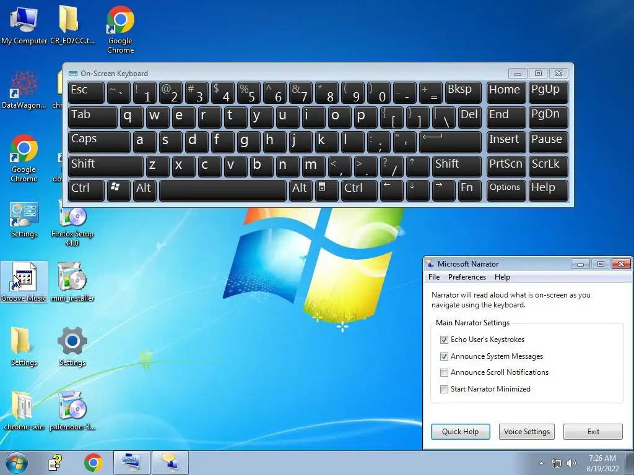The image size is (634, 475).
Task: Toggle the Caps key on keyboard
Action: click(x=99, y=142)
